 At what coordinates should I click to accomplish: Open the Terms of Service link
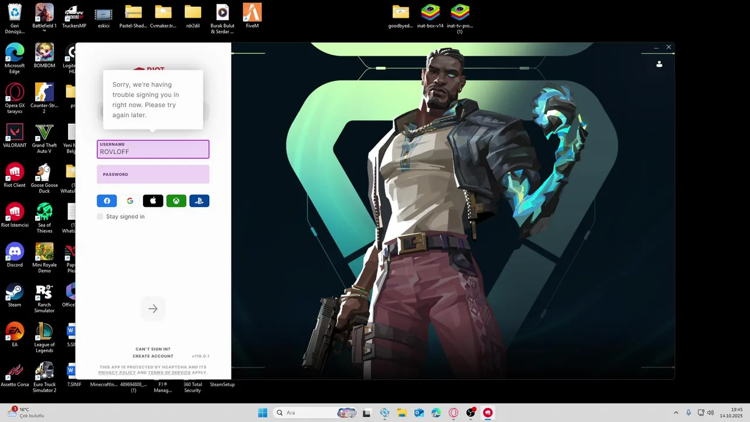(169, 373)
